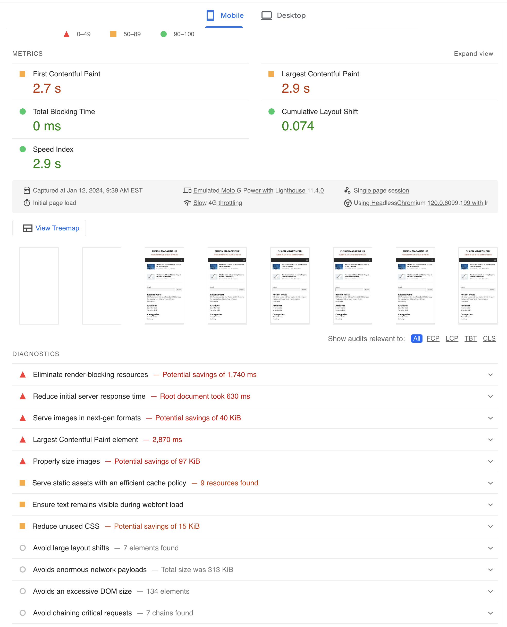Click Expand view in Metrics
This screenshot has height=627, width=507.
pos(474,54)
